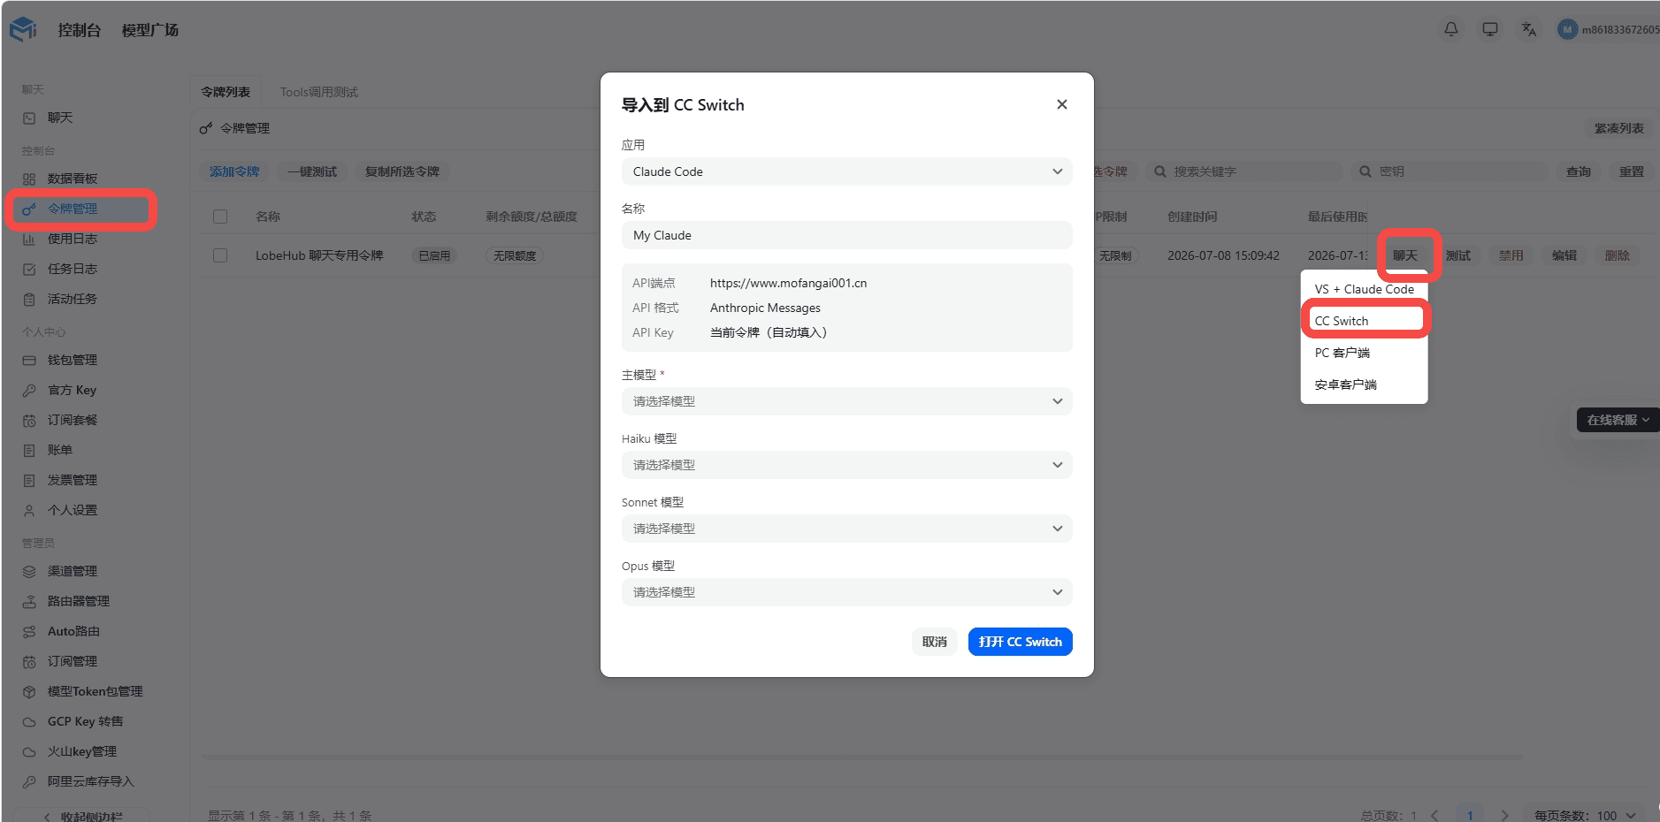Image resolution: width=1660 pixels, height=822 pixels.
Task: Choose CC Switch menu entry
Action: [x=1364, y=321]
